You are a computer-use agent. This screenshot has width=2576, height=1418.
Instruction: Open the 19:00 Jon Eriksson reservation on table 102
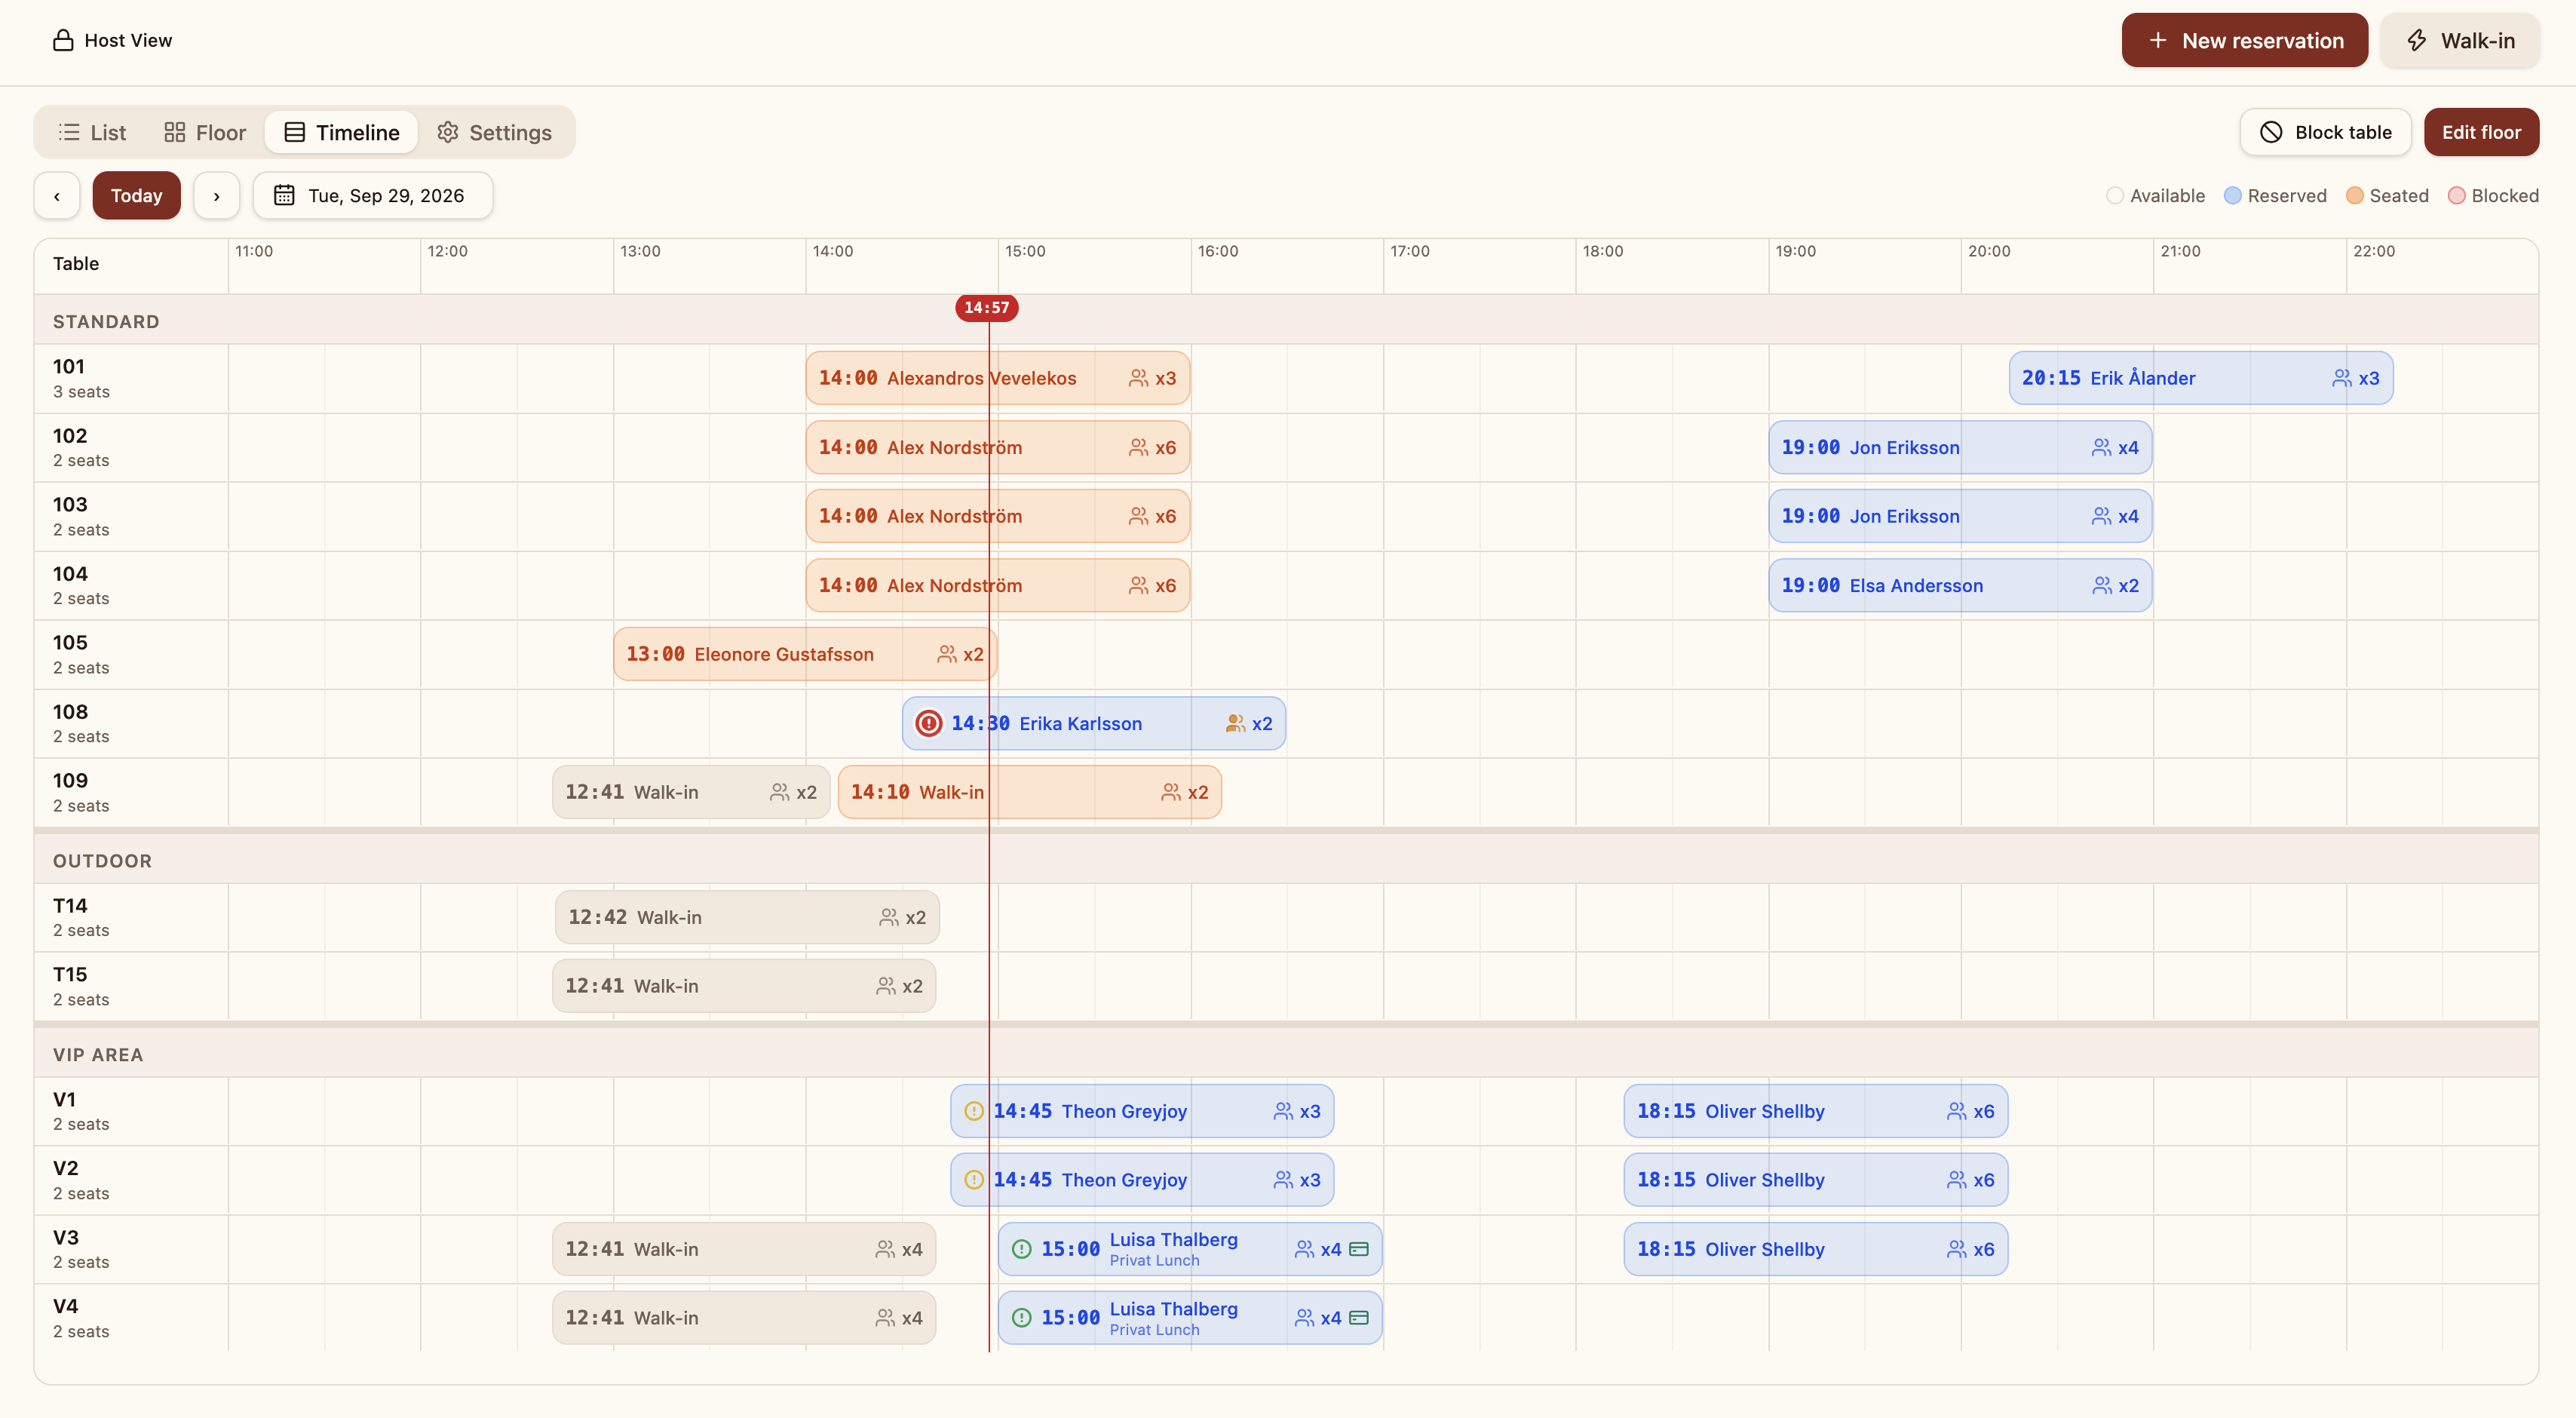[1959, 447]
